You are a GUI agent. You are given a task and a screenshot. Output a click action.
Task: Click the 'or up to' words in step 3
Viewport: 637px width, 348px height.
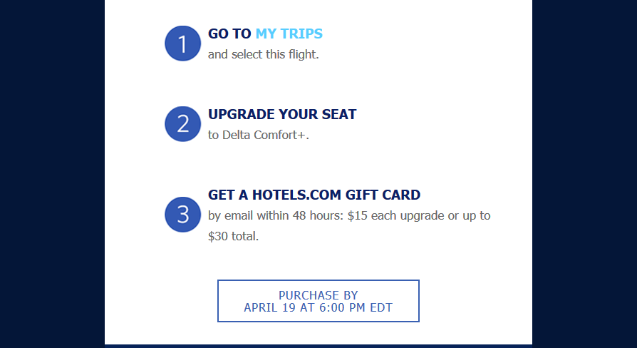[470, 215]
